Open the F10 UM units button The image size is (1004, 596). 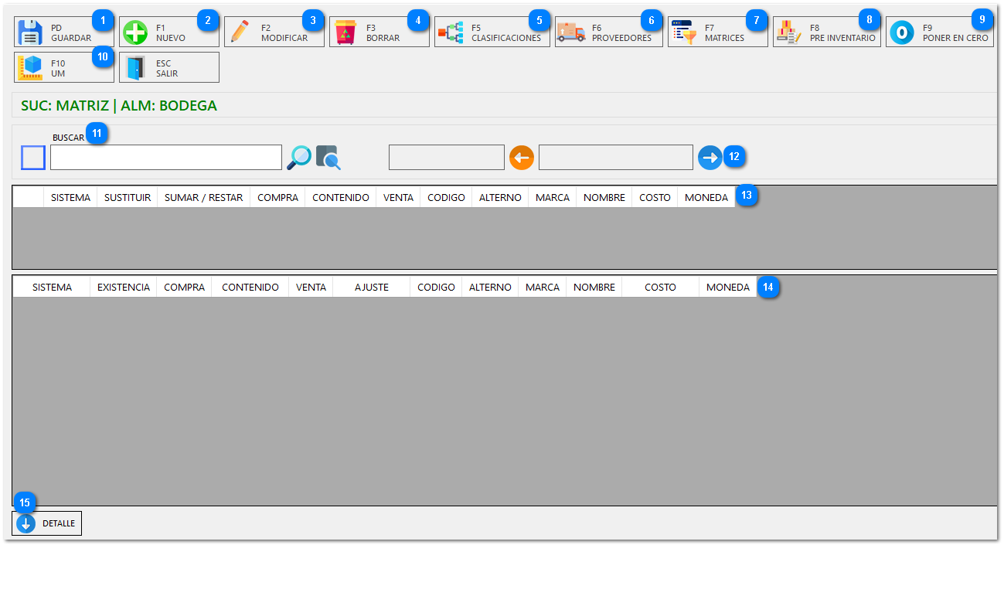pos(30,68)
